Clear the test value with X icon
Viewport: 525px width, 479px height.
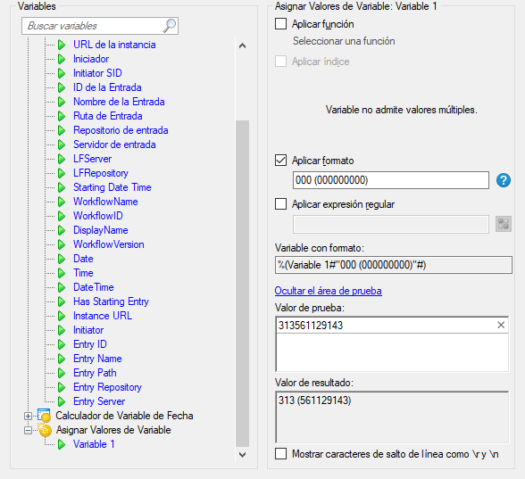coord(501,325)
